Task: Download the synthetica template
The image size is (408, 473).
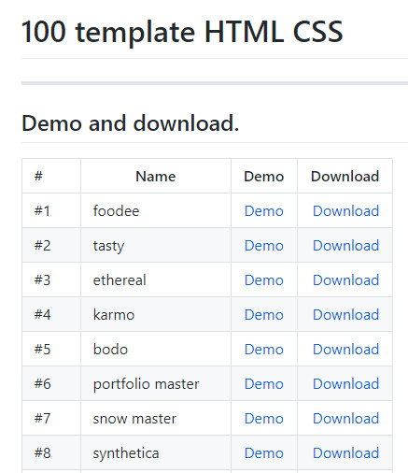Action: 345,453
